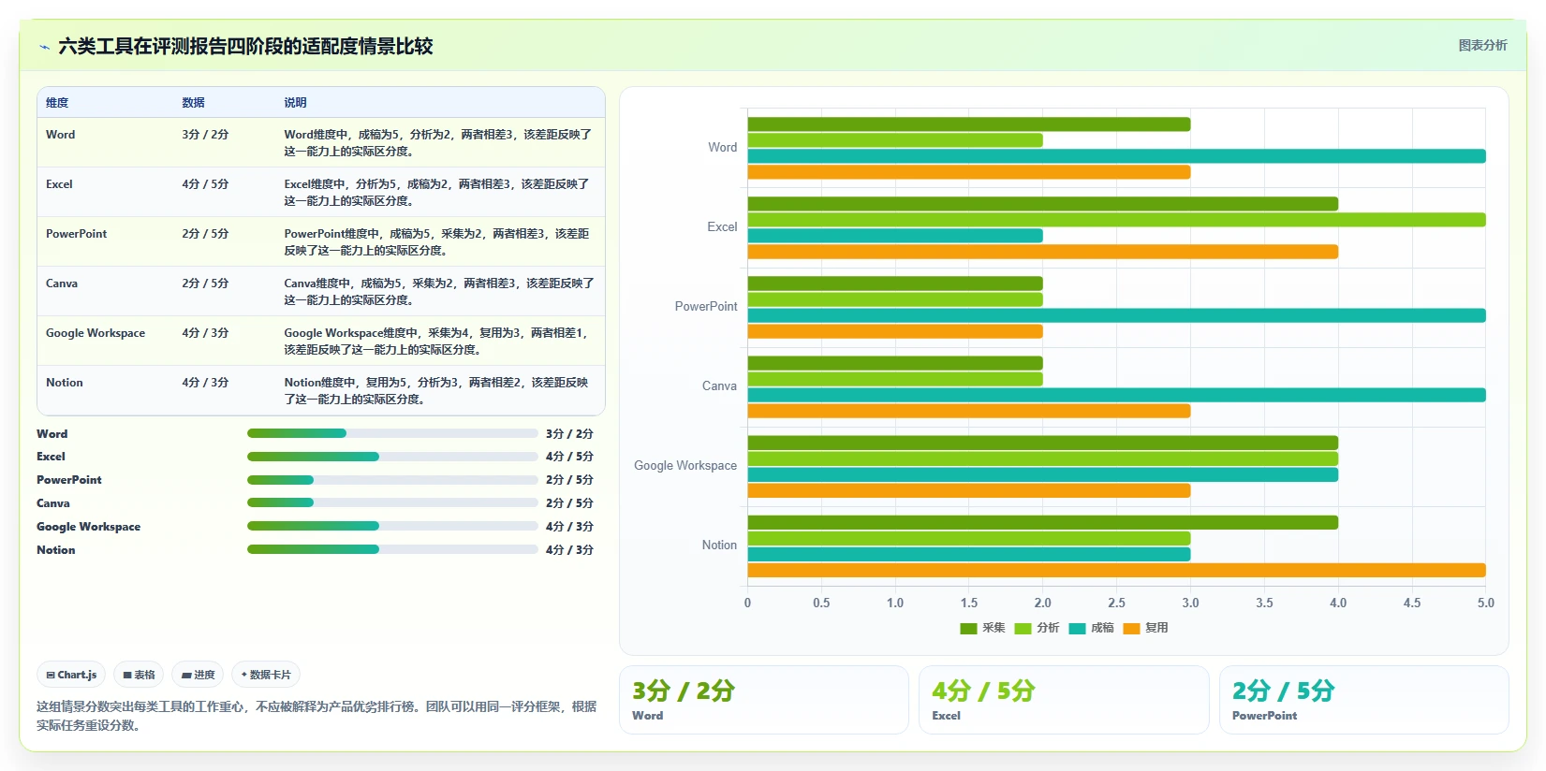Click the 说明 column header in the table
The image size is (1546, 771).
pos(296,103)
